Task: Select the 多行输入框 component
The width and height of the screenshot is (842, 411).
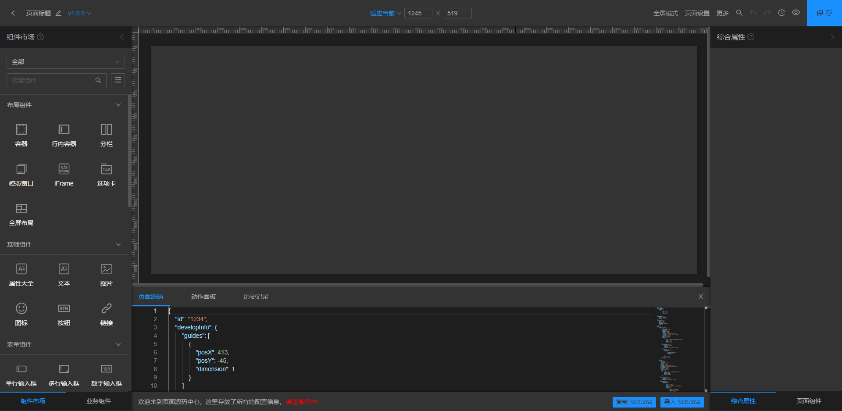Action: tap(64, 375)
